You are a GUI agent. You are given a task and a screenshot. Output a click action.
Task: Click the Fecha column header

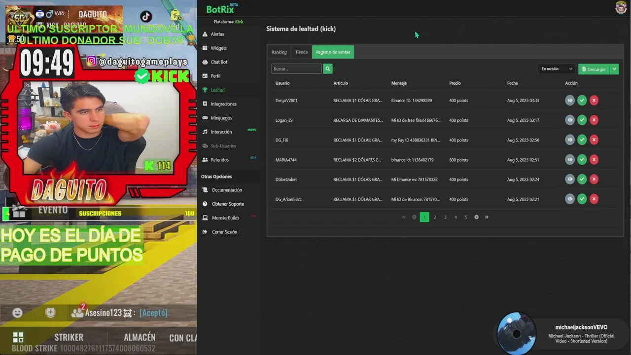pyautogui.click(x=512, y=83)
